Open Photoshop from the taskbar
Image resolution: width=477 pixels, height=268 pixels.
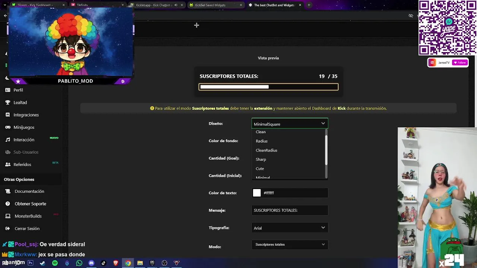click(31, 263)
